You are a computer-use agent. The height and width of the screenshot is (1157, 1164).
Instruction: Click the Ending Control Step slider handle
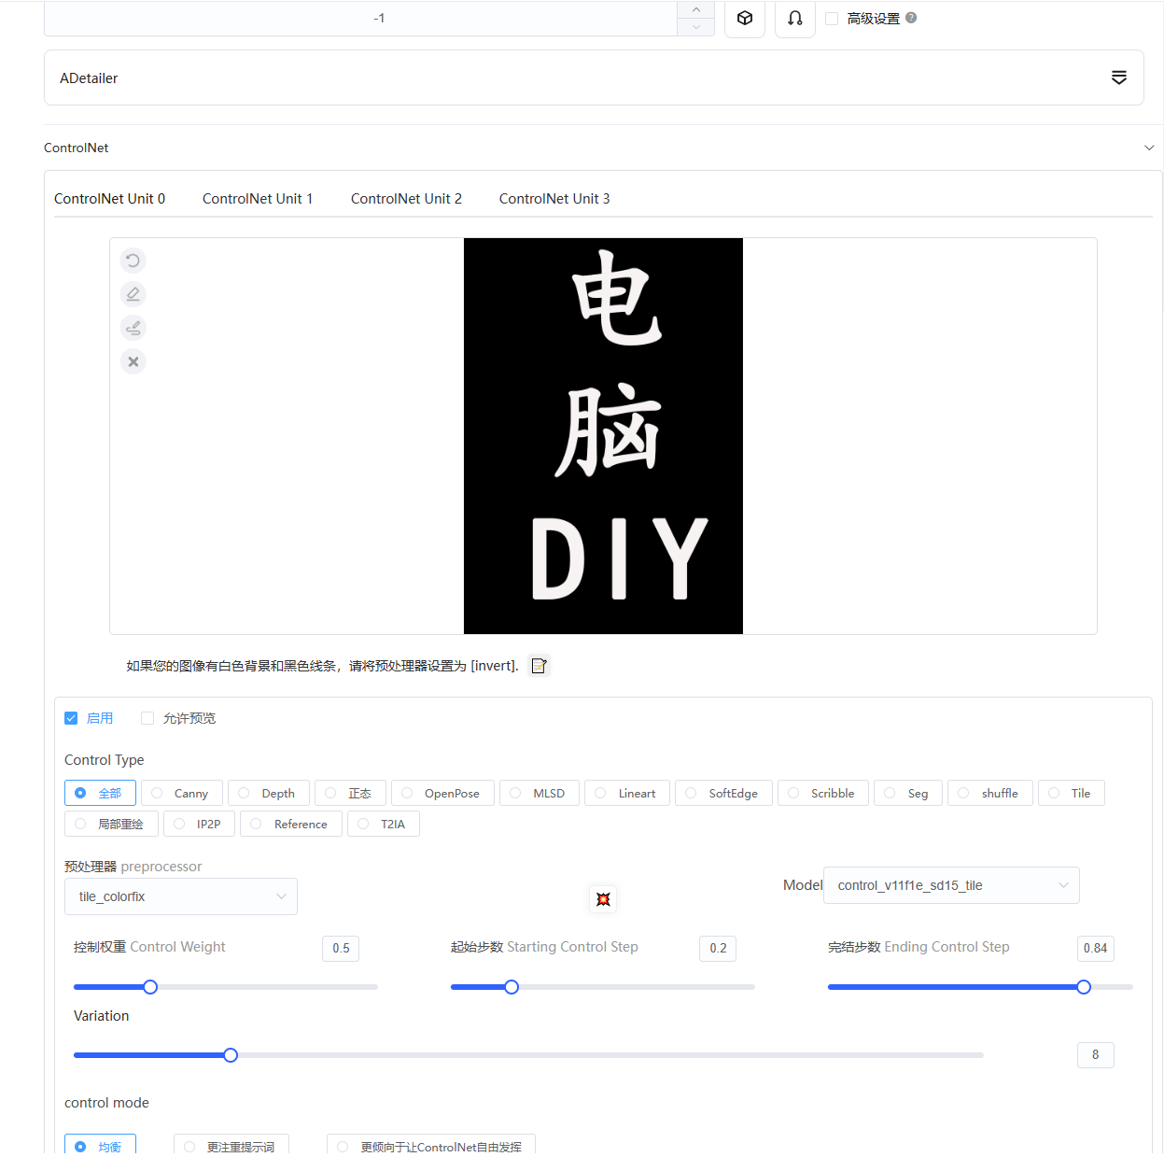tap(1084, 987)
